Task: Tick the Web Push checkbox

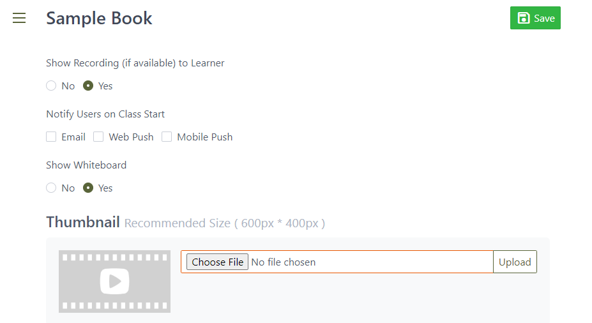Action: (x=98, y=137)
